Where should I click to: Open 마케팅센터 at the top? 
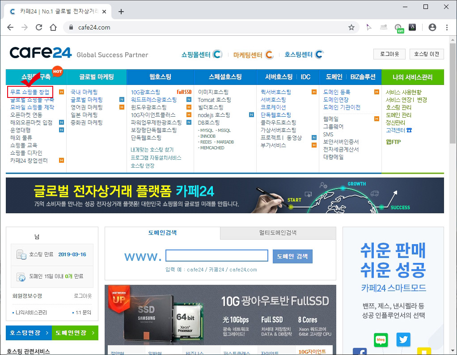(x=253, y=55)
